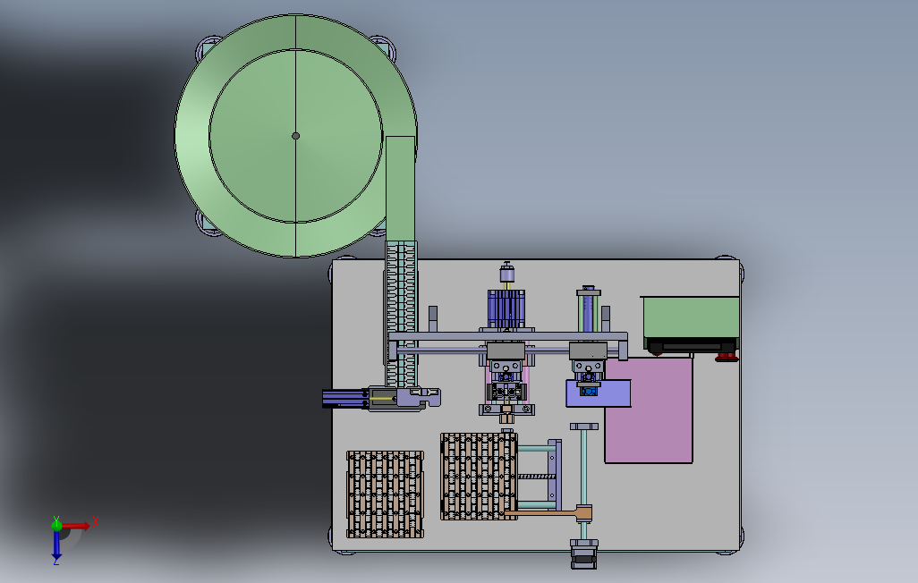This screenshot has height=583, width=918.
Task: Select the green chute leaving the bowl feeder
Action: point(401,189)
